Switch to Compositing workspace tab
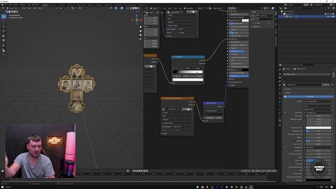 click(118, 5)
